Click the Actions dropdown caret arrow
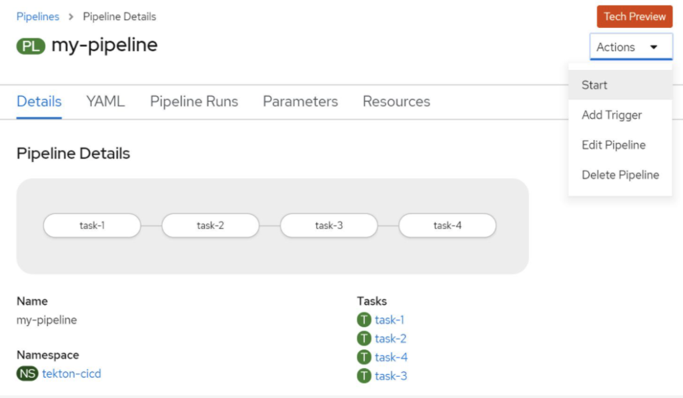 [x=654, y=47]
